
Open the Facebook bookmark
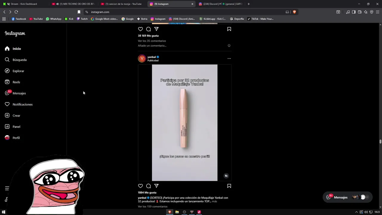tap(19, 19)
